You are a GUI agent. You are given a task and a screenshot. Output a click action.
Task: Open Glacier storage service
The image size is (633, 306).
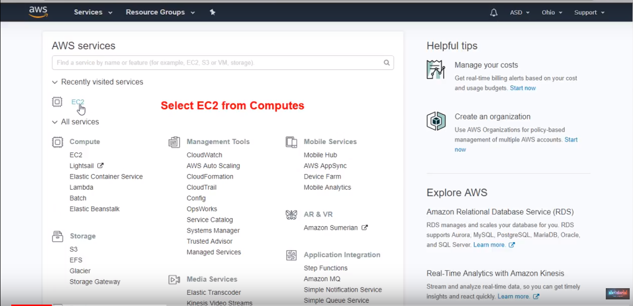pos(80,271)
